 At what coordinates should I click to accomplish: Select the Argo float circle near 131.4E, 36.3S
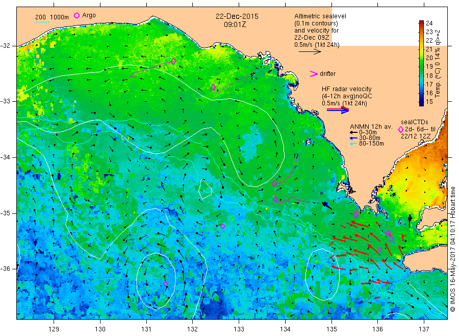point(165,284)
